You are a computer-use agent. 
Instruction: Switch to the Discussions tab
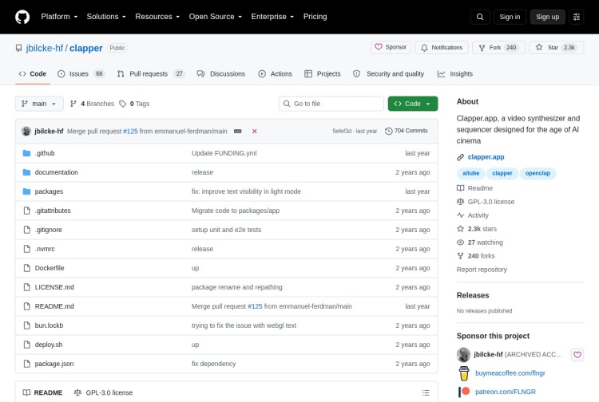(221, 73)
